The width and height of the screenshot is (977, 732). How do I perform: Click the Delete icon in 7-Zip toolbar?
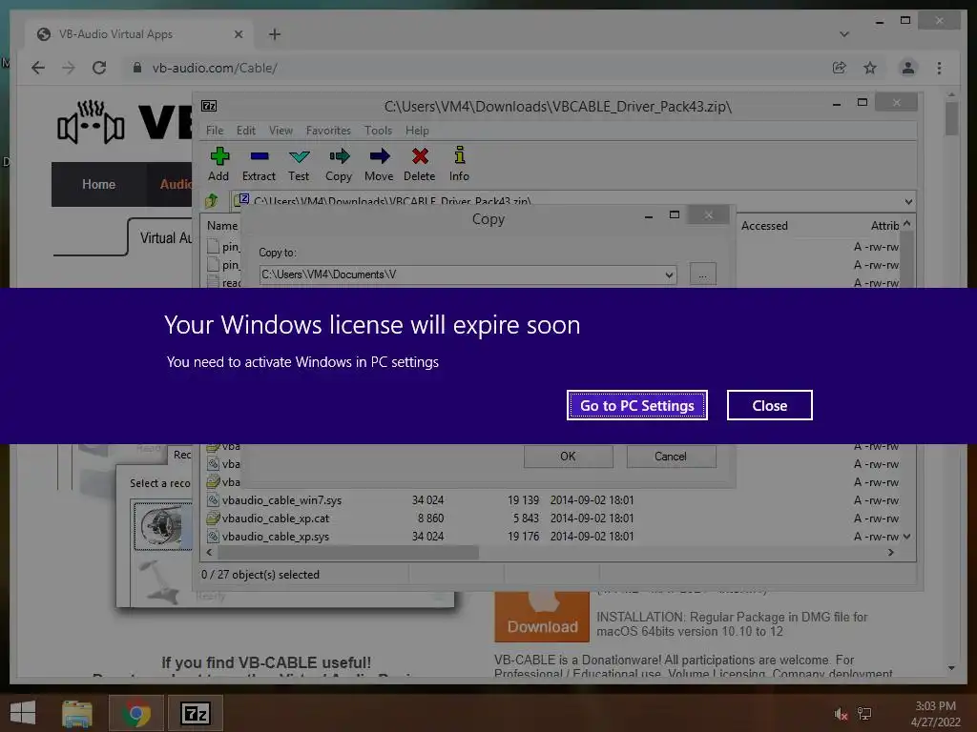point(420,164)
